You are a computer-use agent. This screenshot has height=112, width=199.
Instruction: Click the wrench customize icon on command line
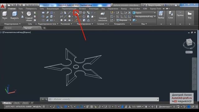(x=46, y=99)
